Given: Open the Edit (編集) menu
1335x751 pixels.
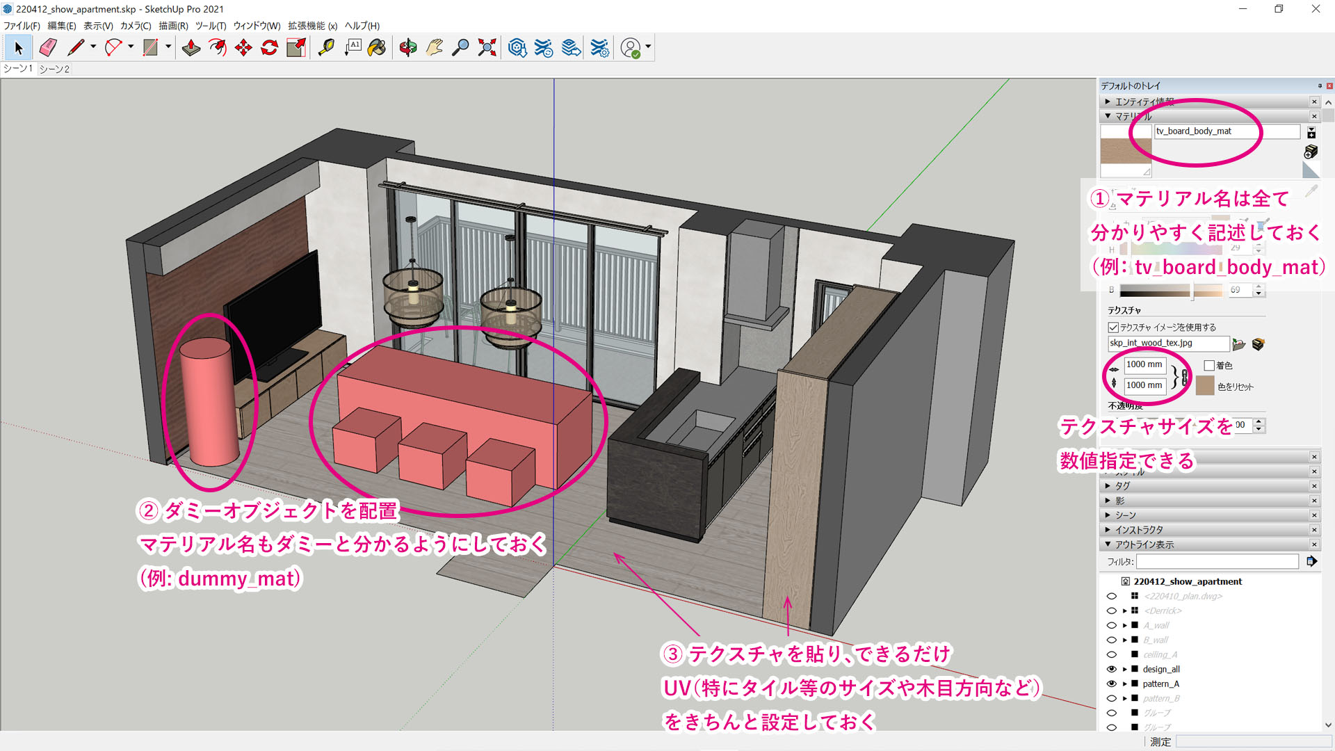Looking at the screenshot, I should 62,26.
